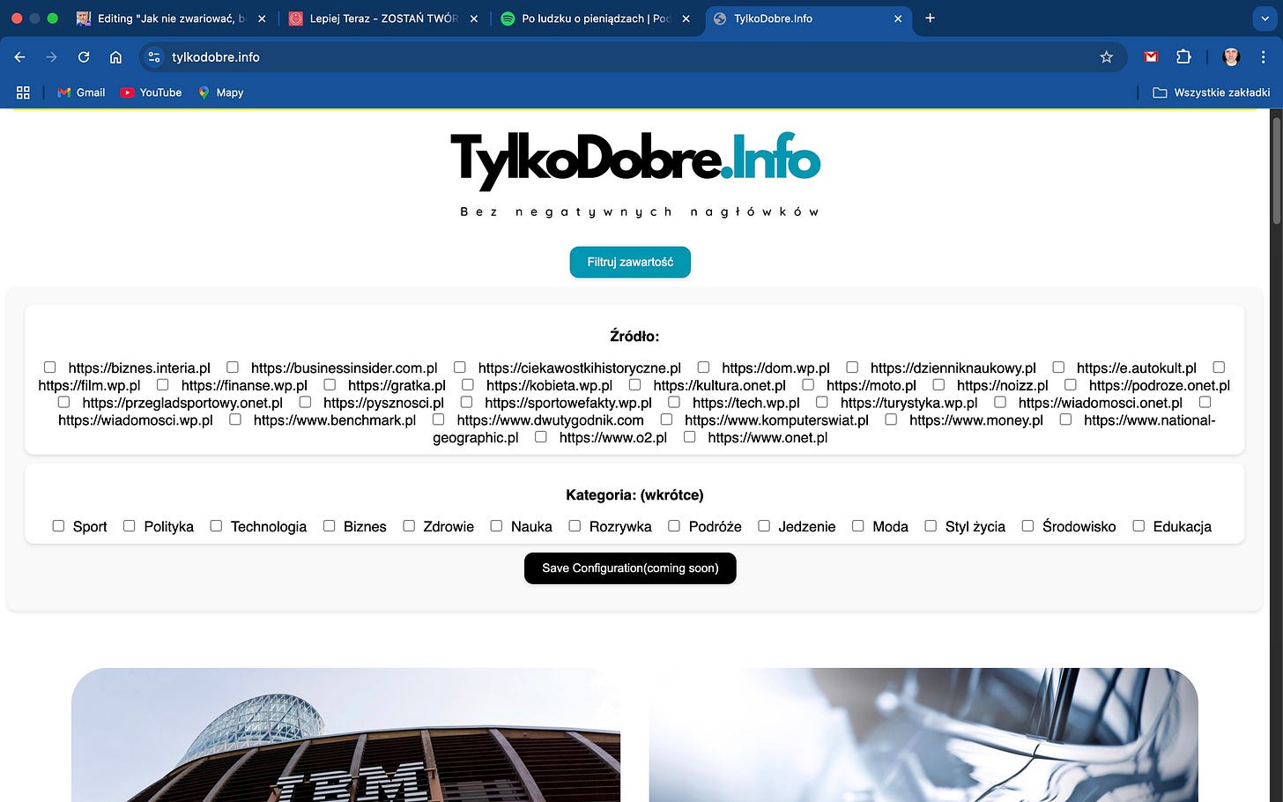The width and height of the screenshot is (1283, 802).
Task: Check the https://turystyka.wp.pl source
Action: click(822, 402)
